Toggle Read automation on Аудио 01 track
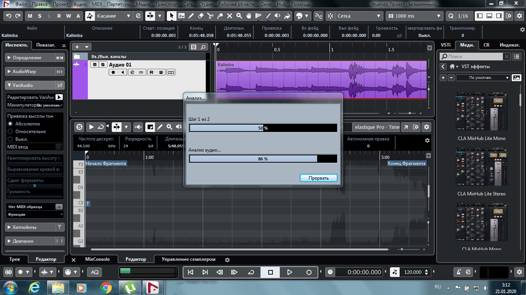 151,72
